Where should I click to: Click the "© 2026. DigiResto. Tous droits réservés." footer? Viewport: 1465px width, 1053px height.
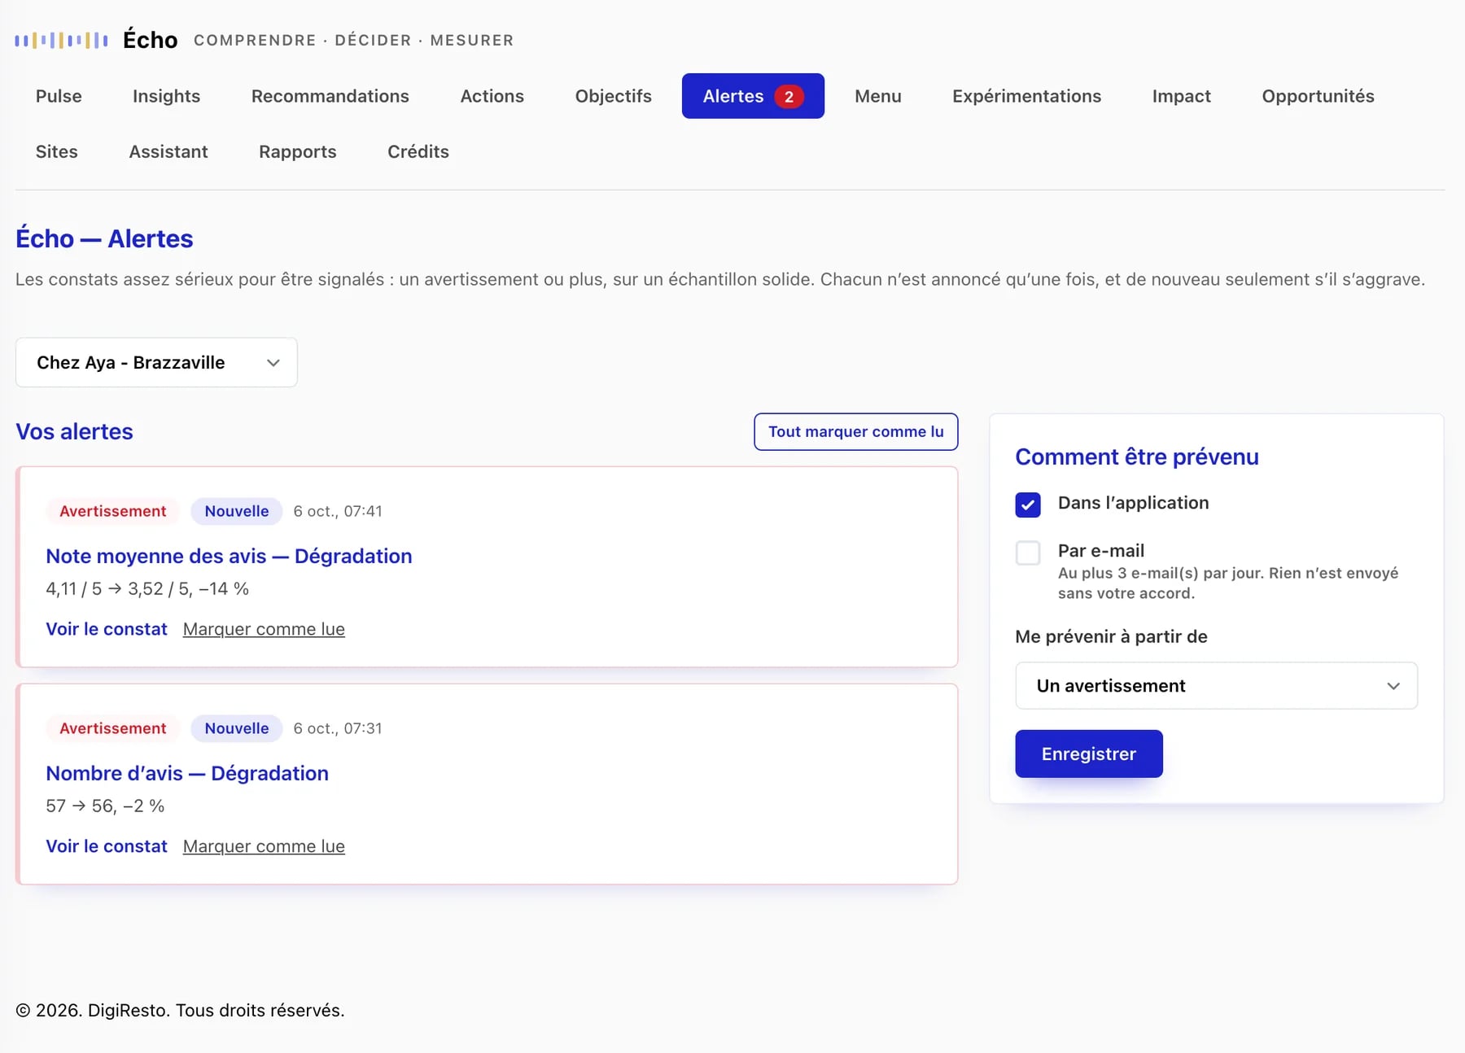tap(180, 1010)
